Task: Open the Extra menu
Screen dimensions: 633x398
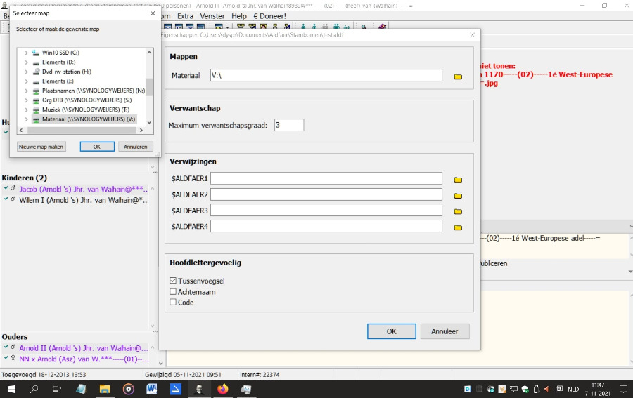Action: (185, 15)
